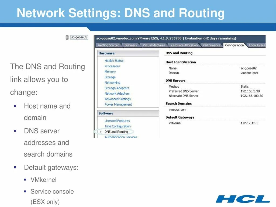Click the Alternate DNS Server label
This screenshot has width=276, height=207.
click(183, 96)
